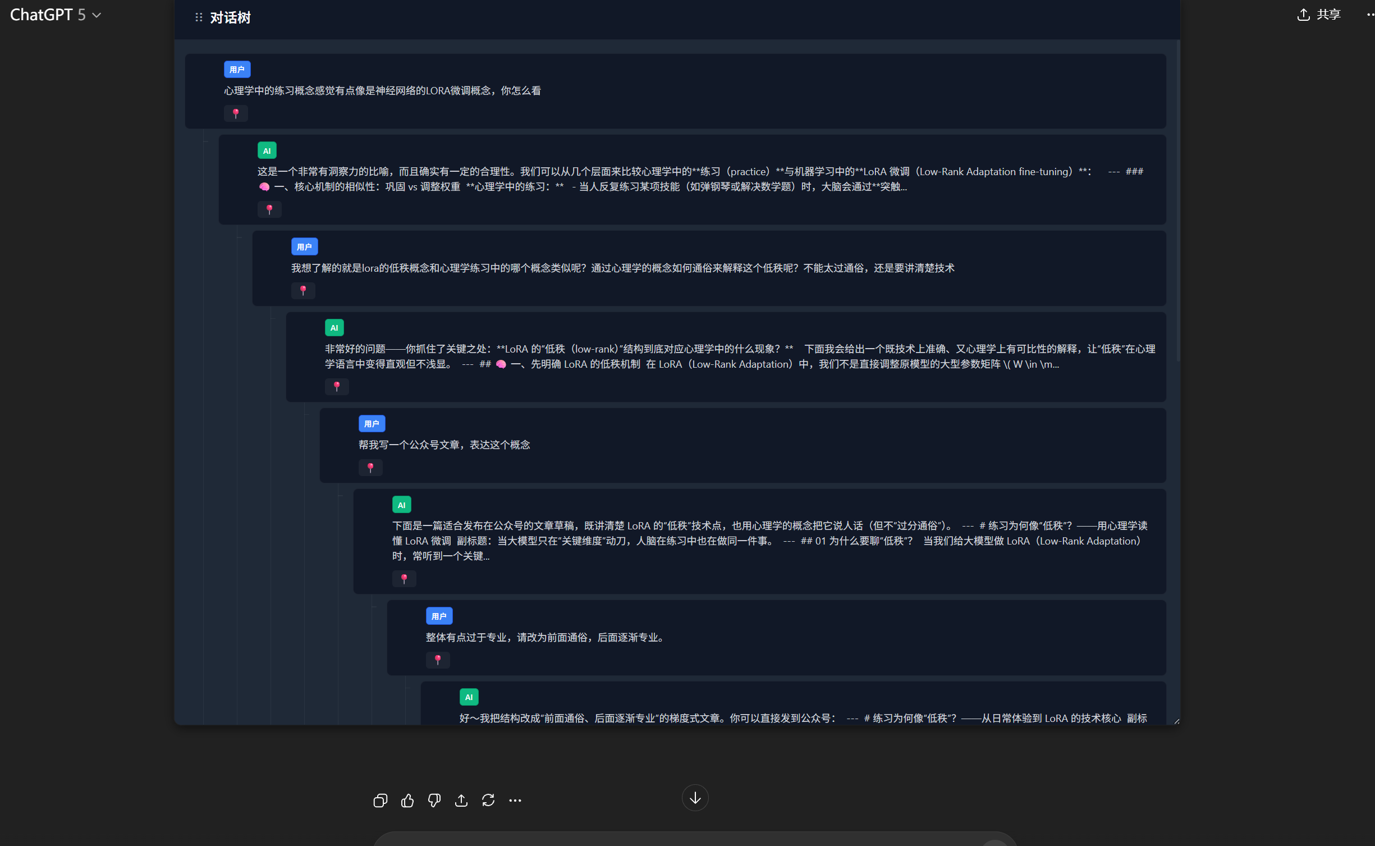Click the scroll-to-bottom arrow button
1375x846 pixels.
(x=695, y=798)
